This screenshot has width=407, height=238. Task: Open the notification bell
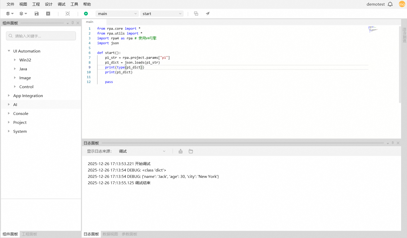390,4
